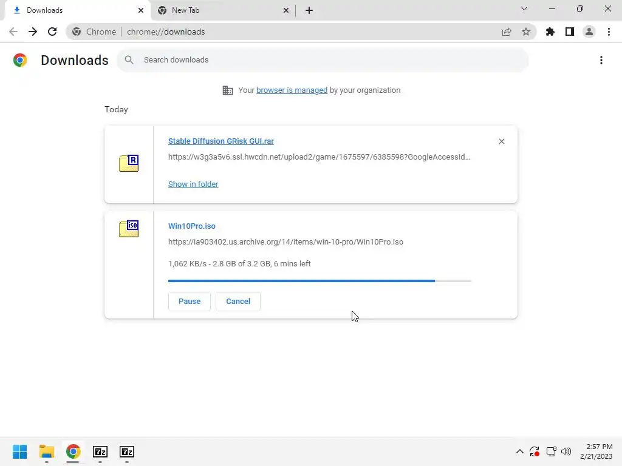Switch to the Downloads tab
The height and width of the screenshot is (466, 622).
(75, 10)
